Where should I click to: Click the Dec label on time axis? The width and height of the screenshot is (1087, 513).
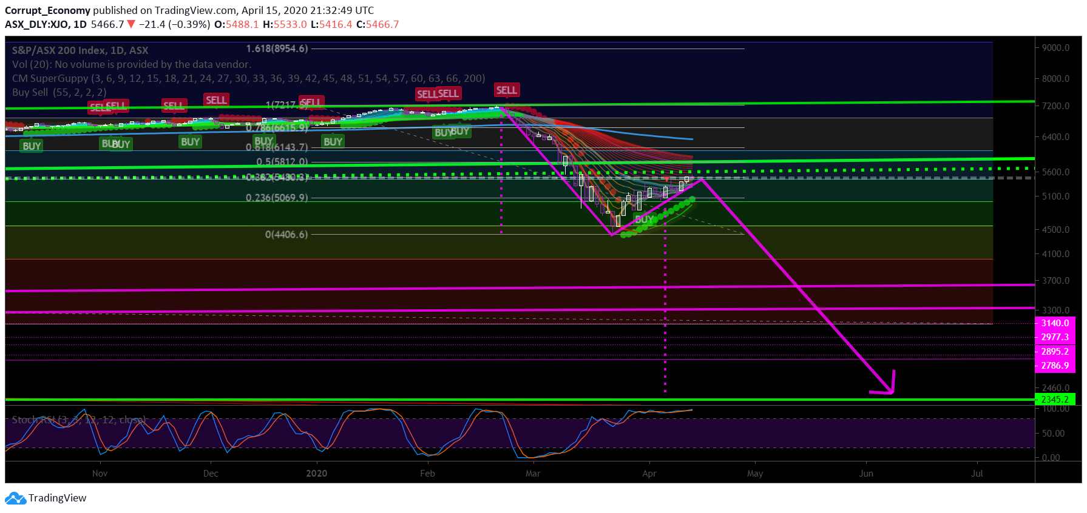coord(211,474)
